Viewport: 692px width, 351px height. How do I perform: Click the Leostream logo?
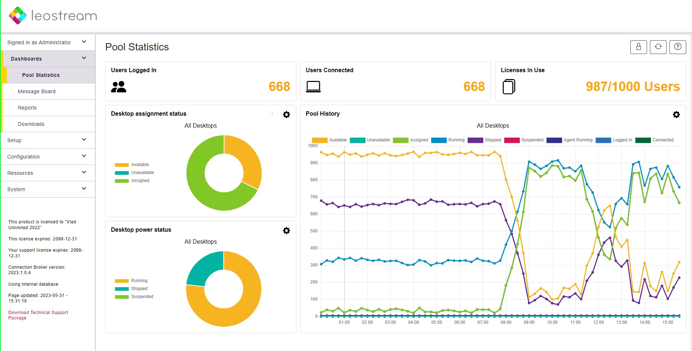[53, 15]
